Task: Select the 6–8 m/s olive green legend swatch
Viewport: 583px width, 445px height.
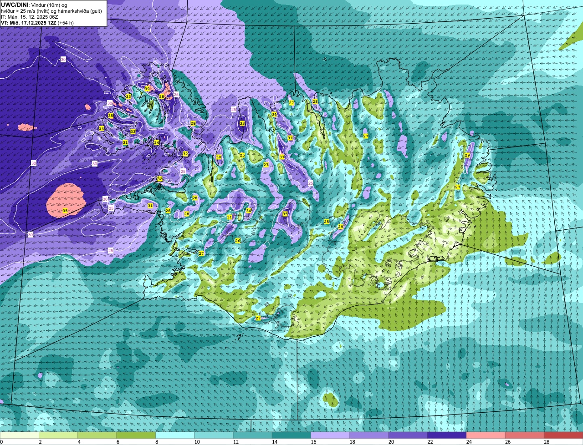Action: pos(136,435)
